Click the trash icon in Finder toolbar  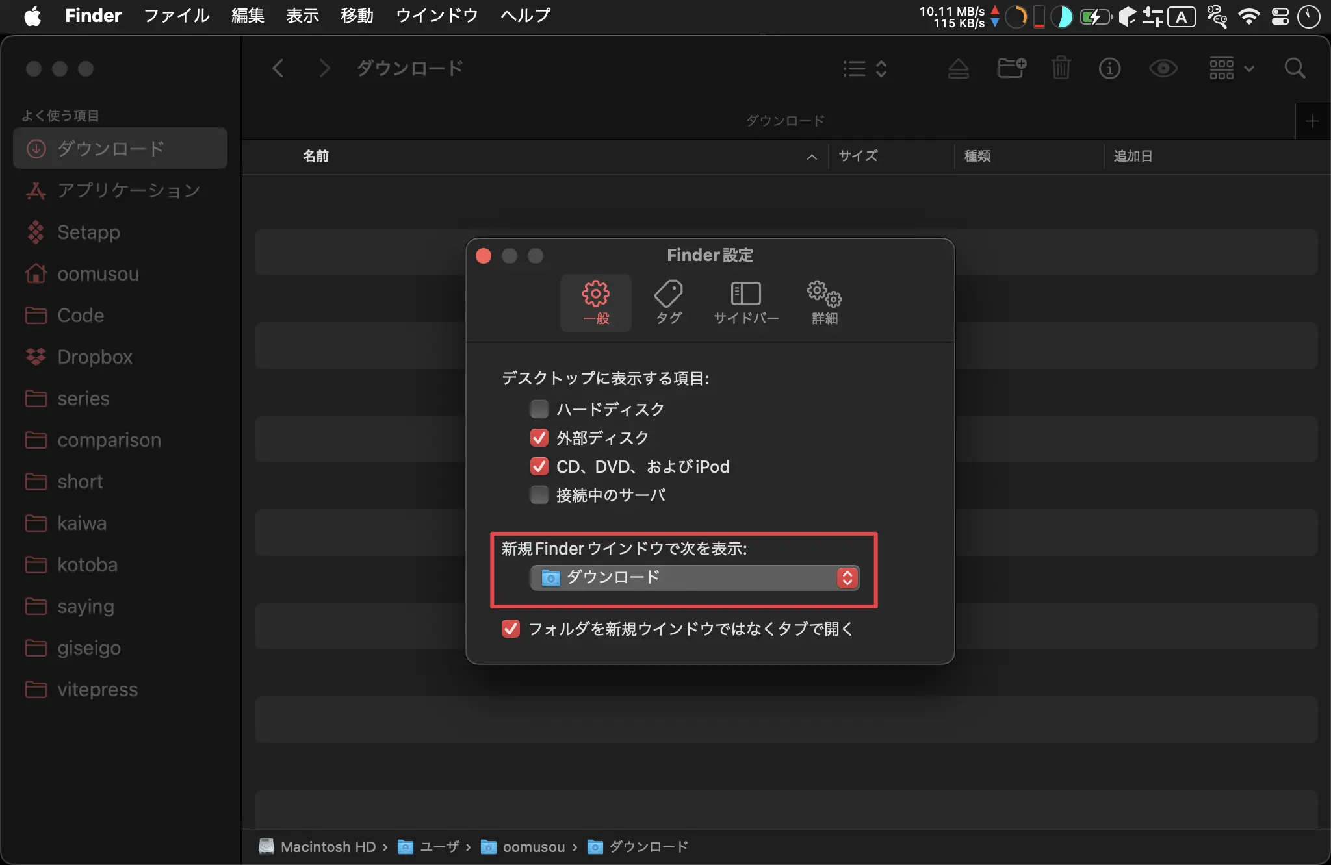(1061, 68)
